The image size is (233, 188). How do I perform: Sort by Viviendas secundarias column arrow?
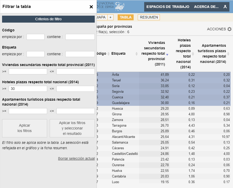167,55
